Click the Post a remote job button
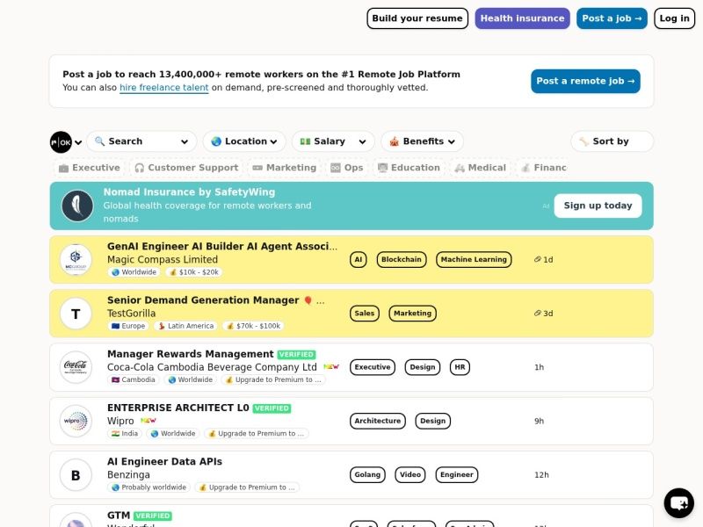 coord(585,81)
